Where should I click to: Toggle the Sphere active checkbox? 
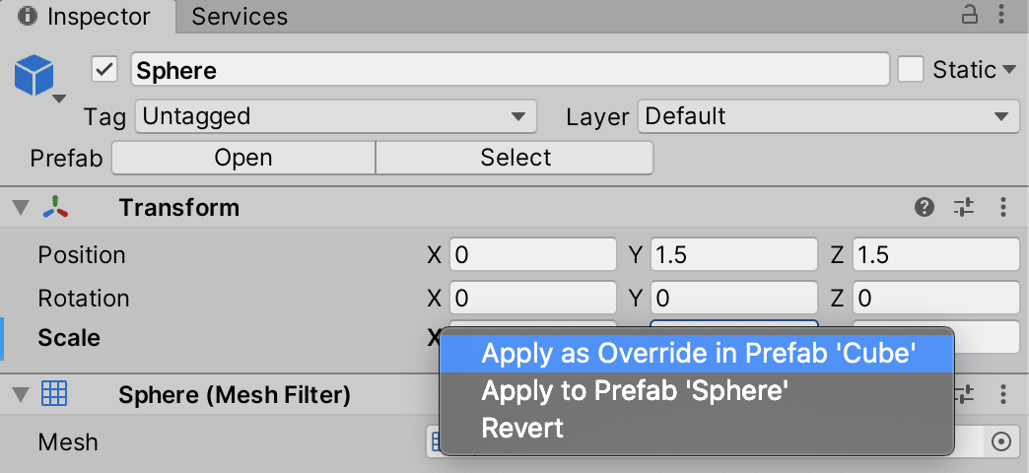tap(104, 70)
